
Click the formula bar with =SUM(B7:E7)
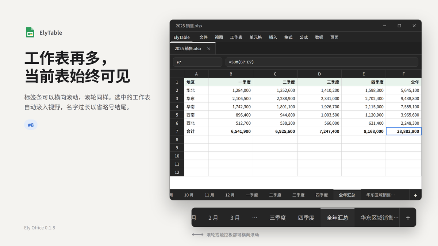tap(322, 62)
